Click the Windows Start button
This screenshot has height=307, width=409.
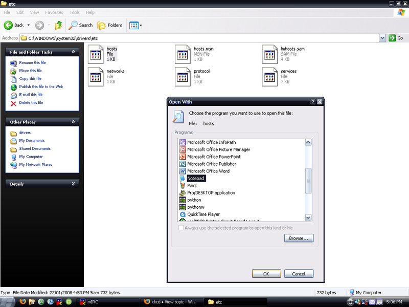(7, 302)
